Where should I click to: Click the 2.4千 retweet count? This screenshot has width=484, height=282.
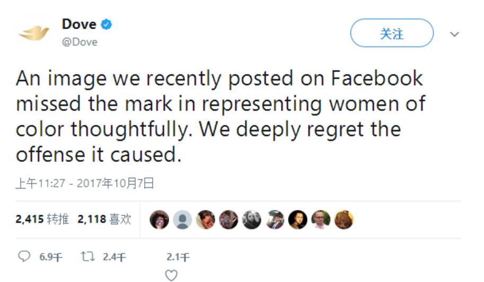pyautogui.click(x=114, y=257)
